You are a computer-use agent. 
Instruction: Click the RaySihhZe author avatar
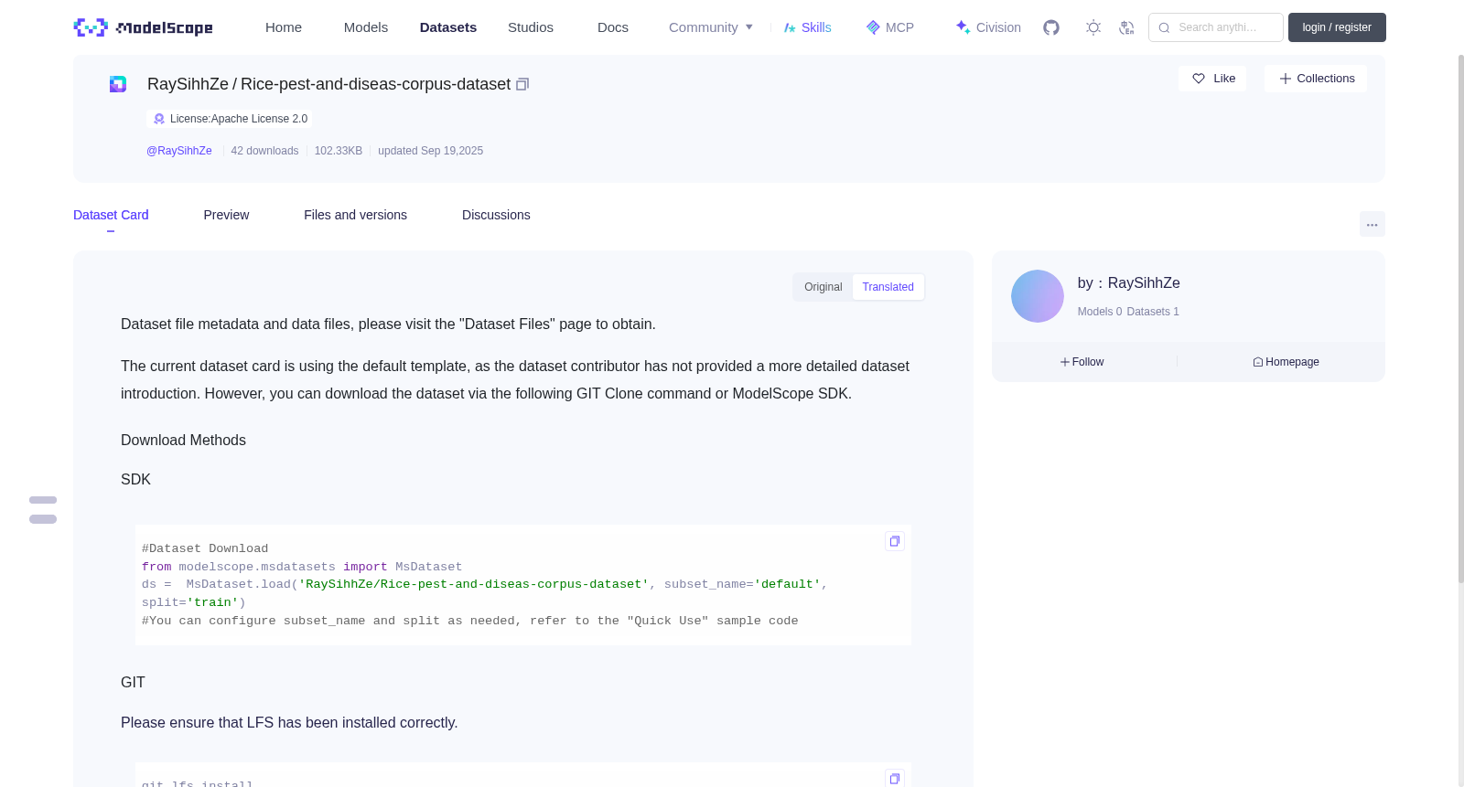1038,296
